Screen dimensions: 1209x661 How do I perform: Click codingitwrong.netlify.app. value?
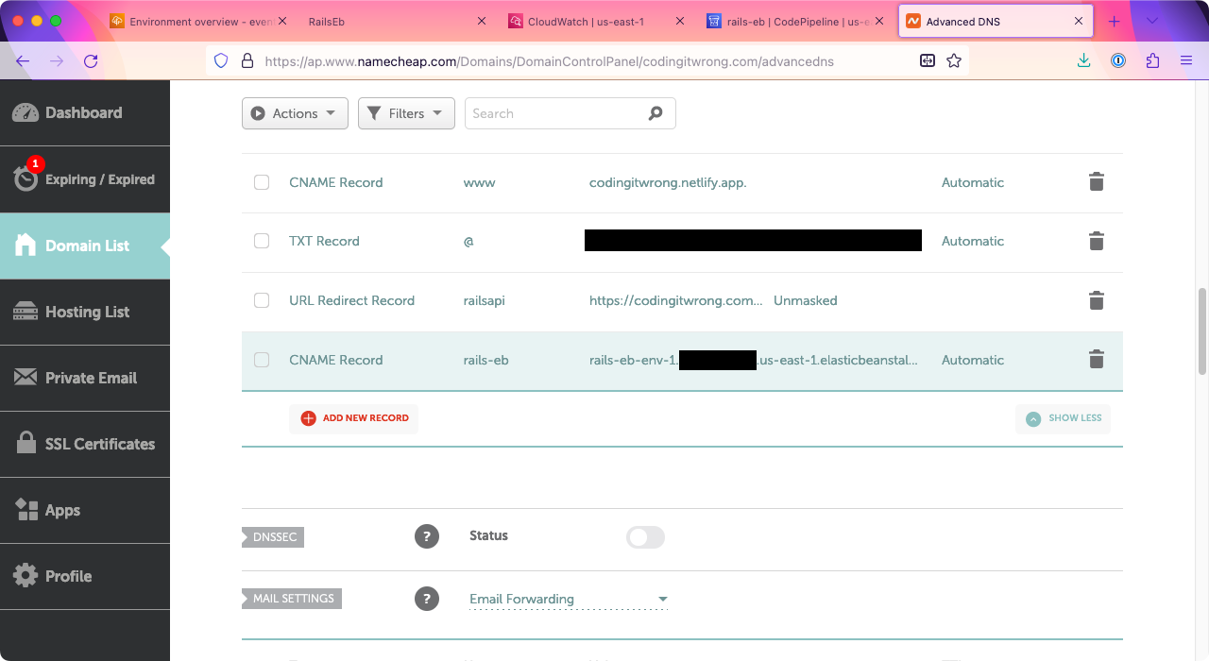[668, 182]
